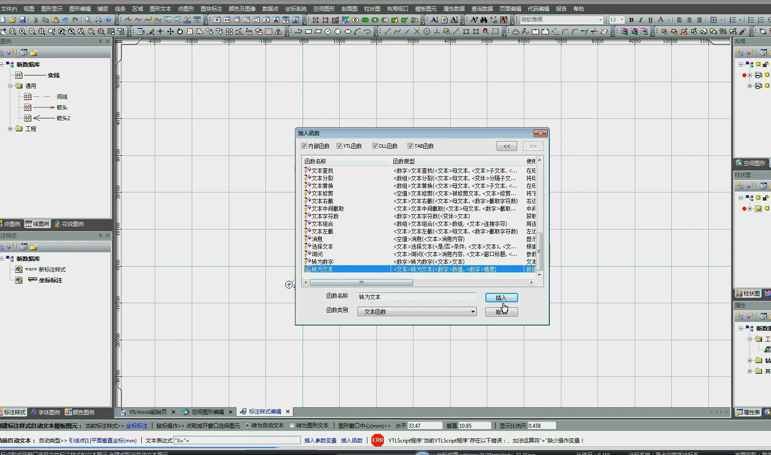The height and width of the screenshot is (455, 771).
Task: Select the ellipse drawing tool
Action: pyautogui.click(x=348, y=31)
